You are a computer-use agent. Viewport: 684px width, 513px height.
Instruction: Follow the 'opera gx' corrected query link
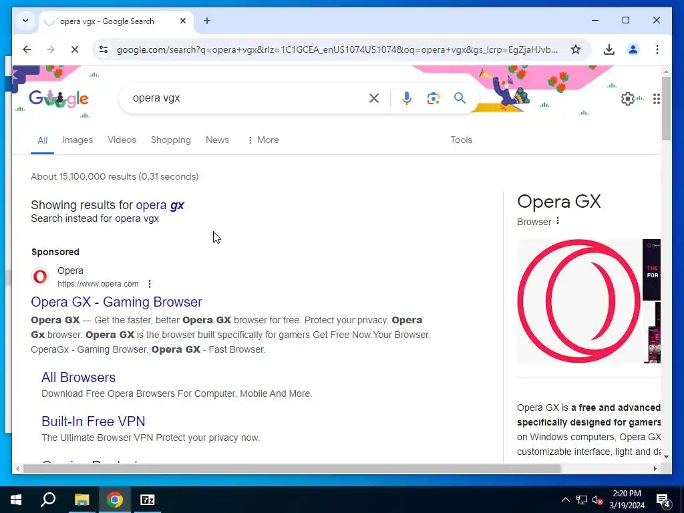coord(160,205)
